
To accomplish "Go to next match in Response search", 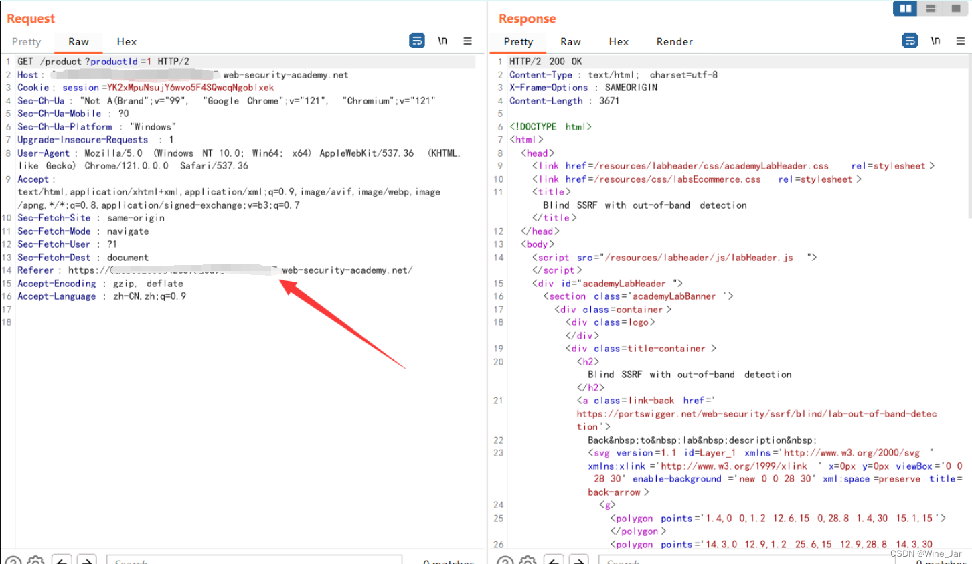I will 579,560.
